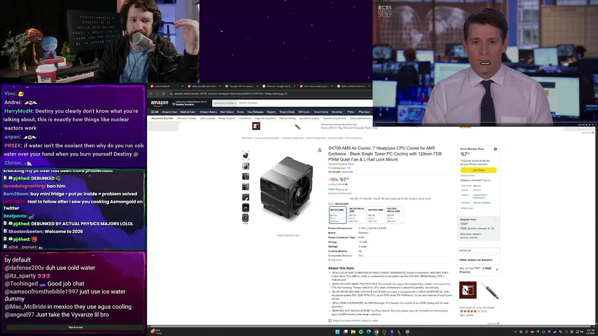Click the Join Prime button
This screenshot has height=336, width=598.
pos(478,170)
